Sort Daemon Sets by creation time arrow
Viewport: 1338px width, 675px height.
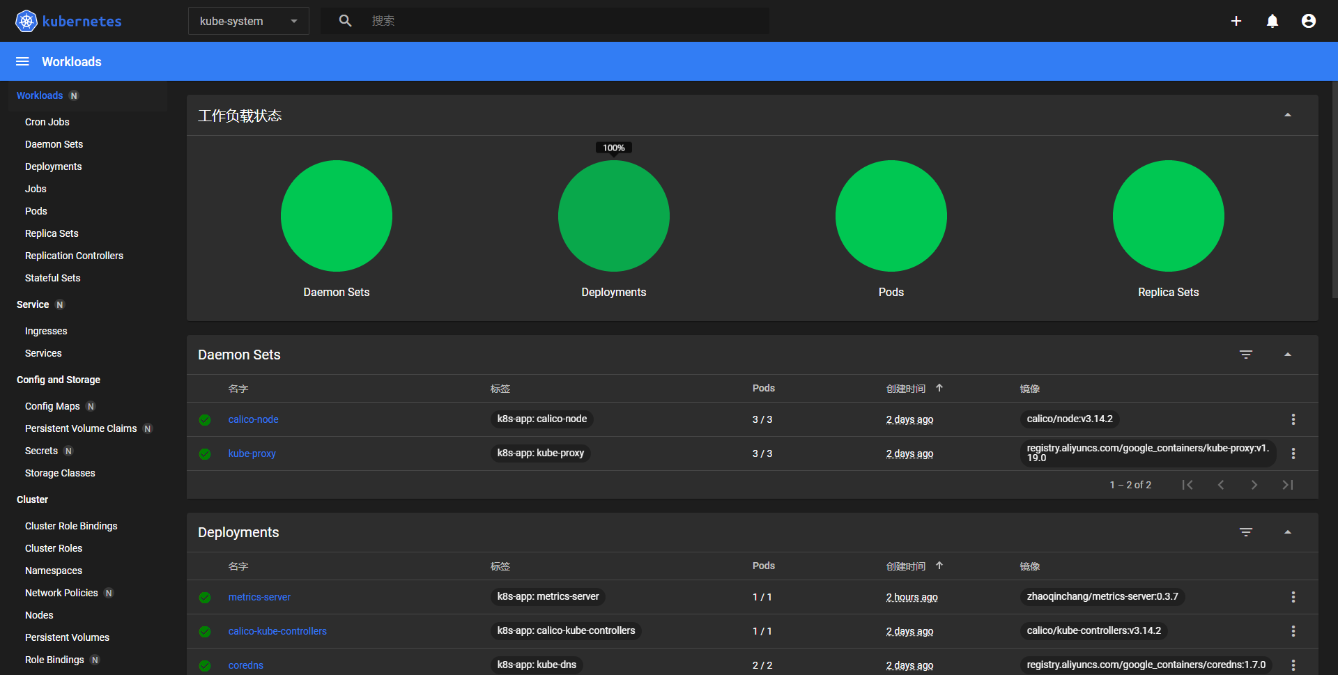(939, 388)
